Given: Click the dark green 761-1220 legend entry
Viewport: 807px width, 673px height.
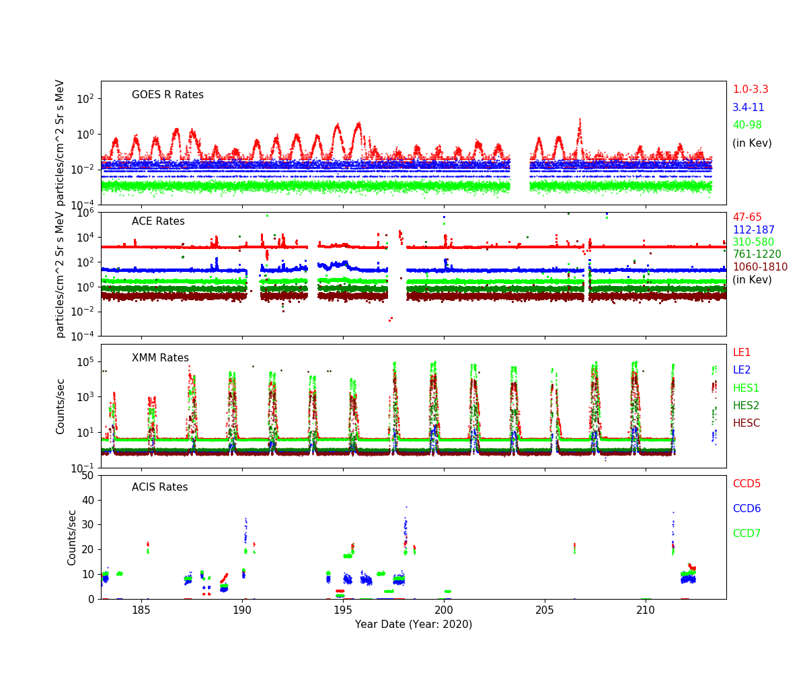Looking at the screenshot, I should coord(757,254).
